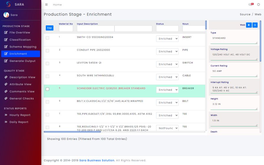Tick checkbox for SCHNEIDER ELECTRIC QOB250 row

click(x=47, y=89)
